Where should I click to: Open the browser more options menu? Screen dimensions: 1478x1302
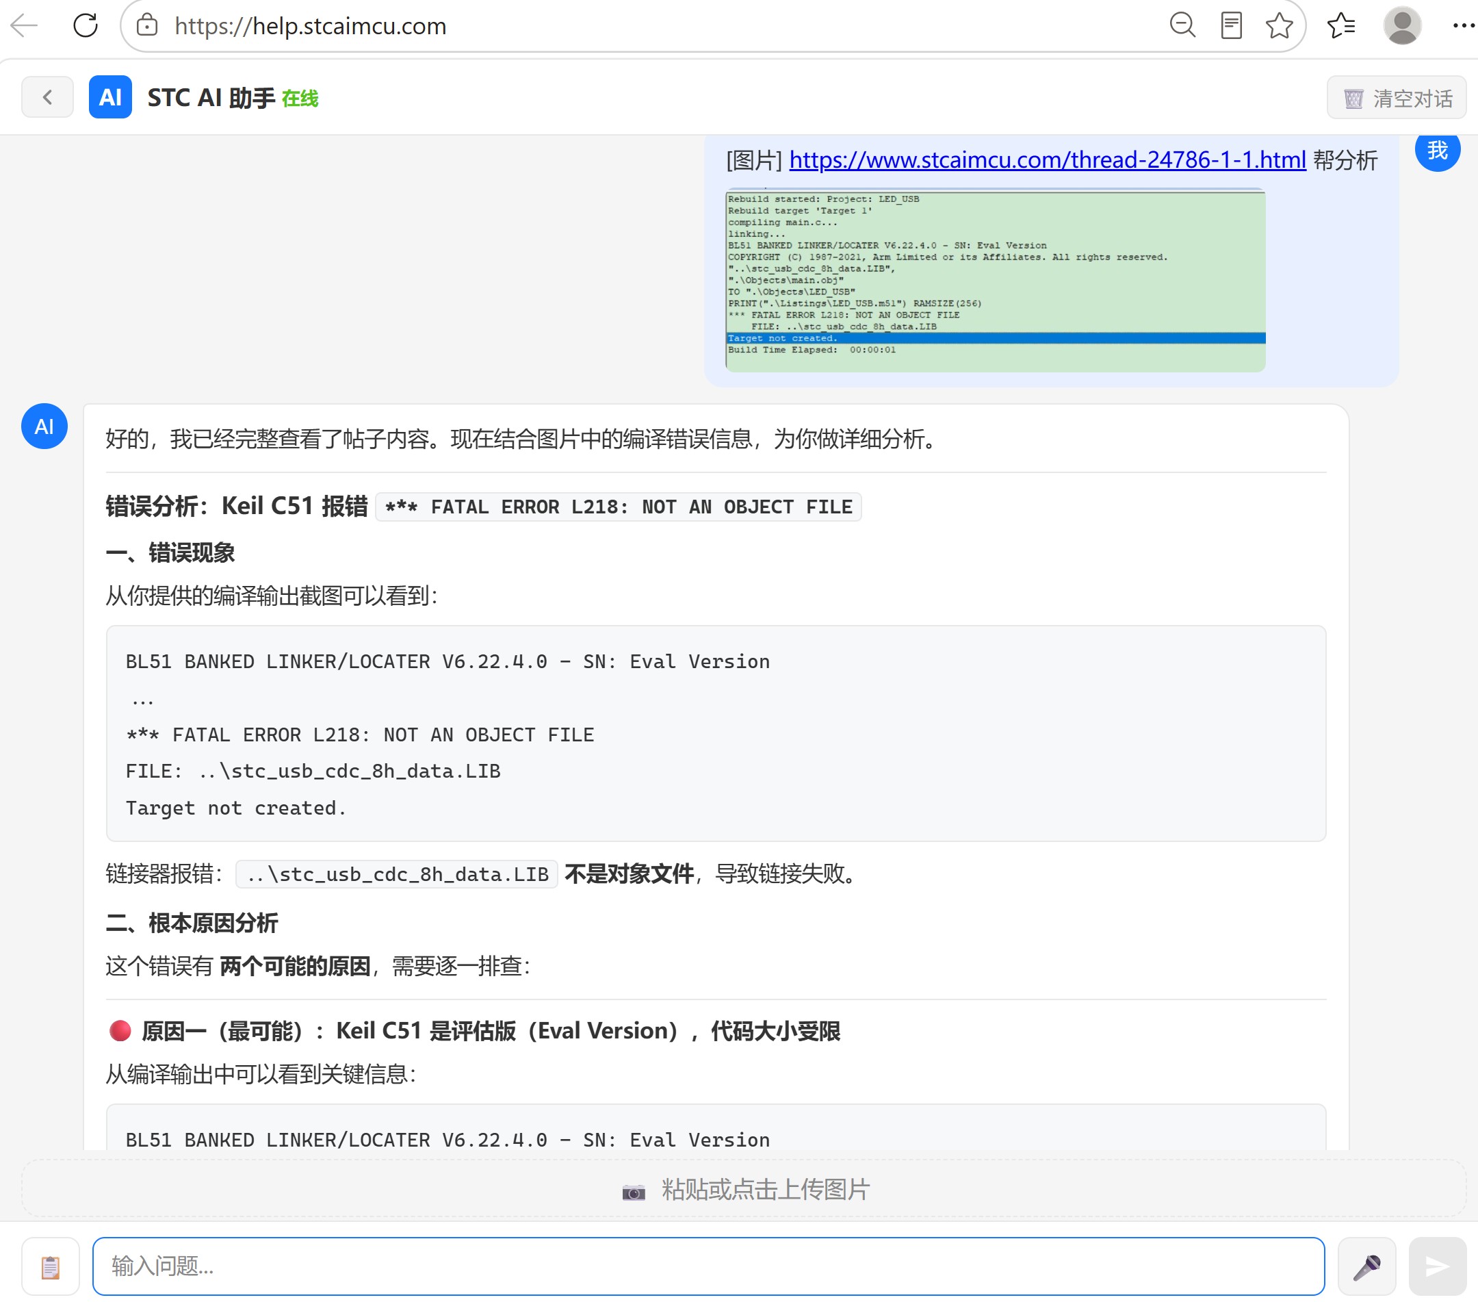click(1464, 26)
